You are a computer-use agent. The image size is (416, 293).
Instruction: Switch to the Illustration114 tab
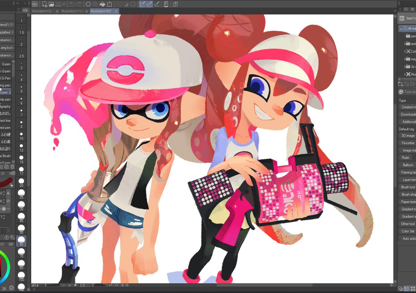pyautogui.click(x=72, y=11)
